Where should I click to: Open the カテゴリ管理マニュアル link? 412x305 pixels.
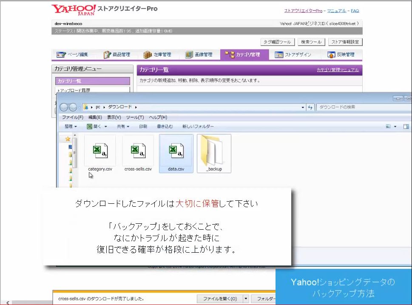coord(338,70)
